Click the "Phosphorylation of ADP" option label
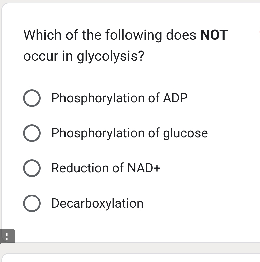The image size is (260, 262). tap(119, 98)
